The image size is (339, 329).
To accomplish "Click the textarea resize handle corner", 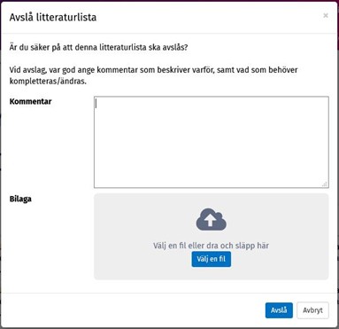I will [x=325, y=184].
